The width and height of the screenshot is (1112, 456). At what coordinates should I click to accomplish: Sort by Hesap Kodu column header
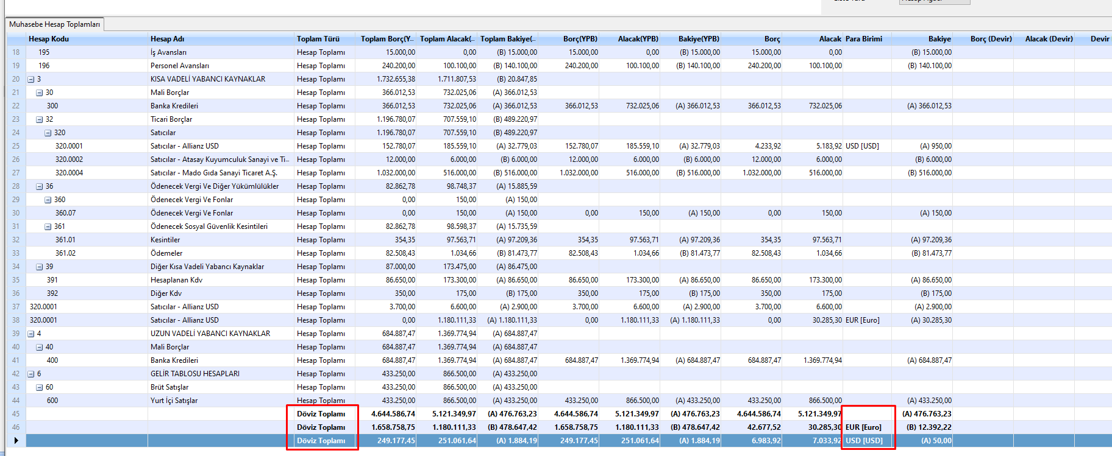pos(49,39)
